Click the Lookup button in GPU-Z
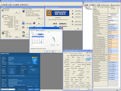 [88, 55]
